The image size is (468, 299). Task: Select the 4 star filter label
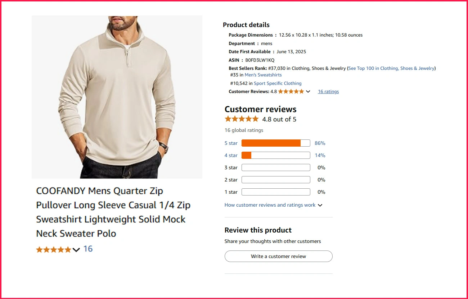point(231,155)
